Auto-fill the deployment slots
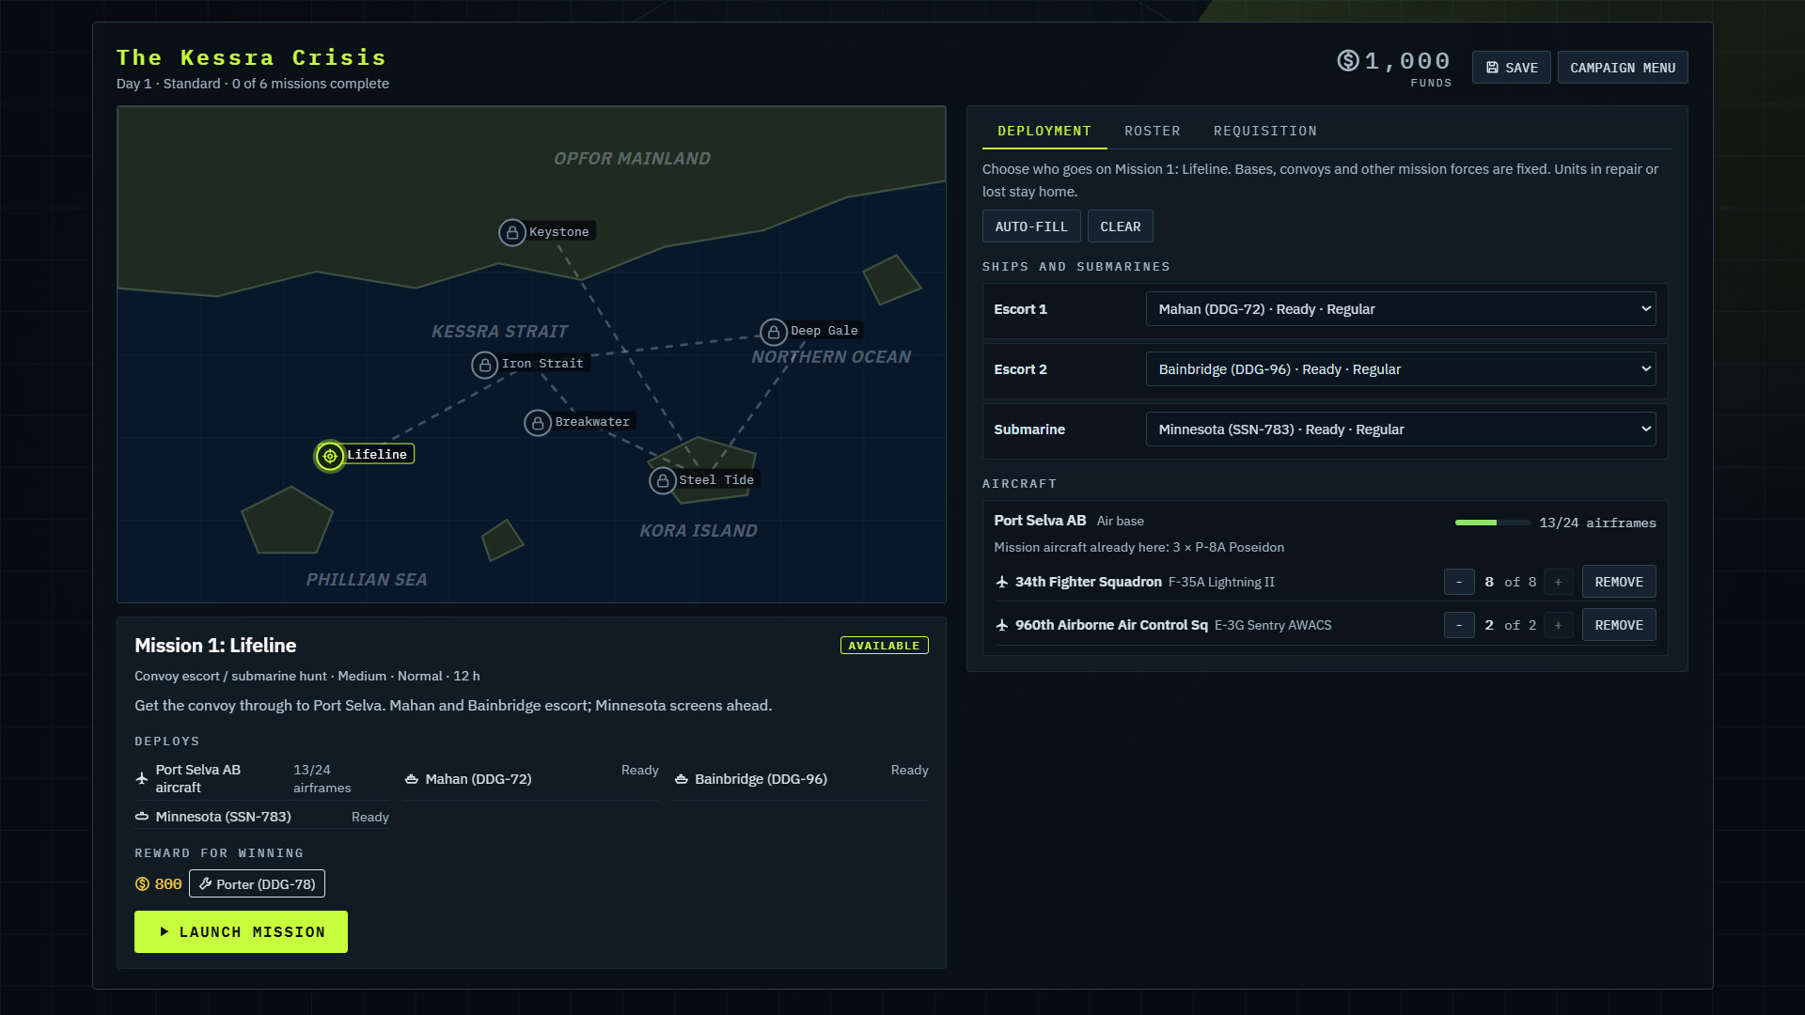 [1031, 226]
